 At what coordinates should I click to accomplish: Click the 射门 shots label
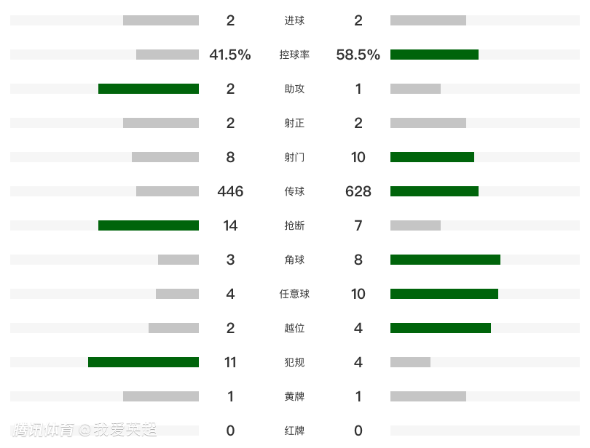pos(294,157)
